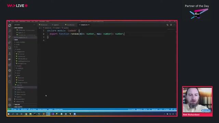Click the synchronize changes icon in status bar
Screen dimensions: 219x123
tap(19, 109)
